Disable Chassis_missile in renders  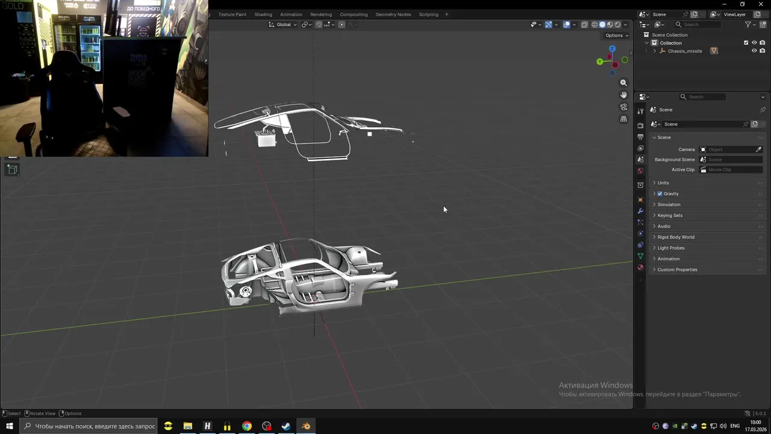(x=763, y=51)
